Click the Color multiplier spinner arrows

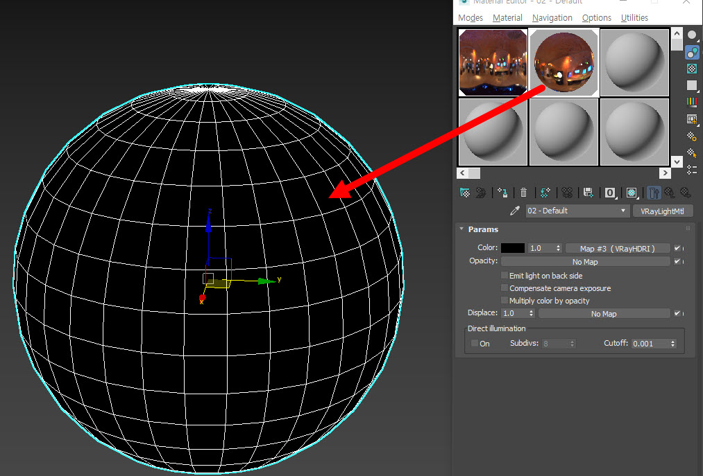pyautogui.click(x=558, y=248)
